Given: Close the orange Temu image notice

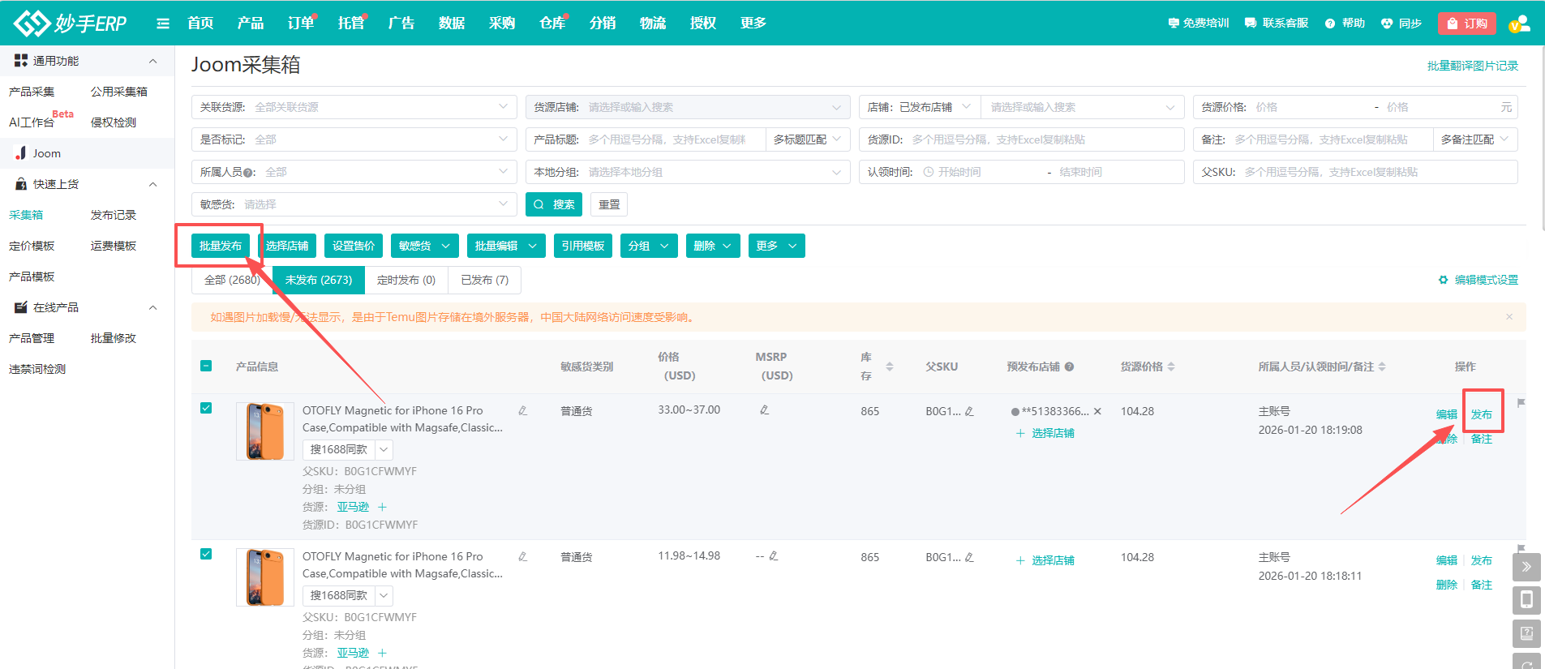Looking at the screenshot, I should click(1509, 317).
